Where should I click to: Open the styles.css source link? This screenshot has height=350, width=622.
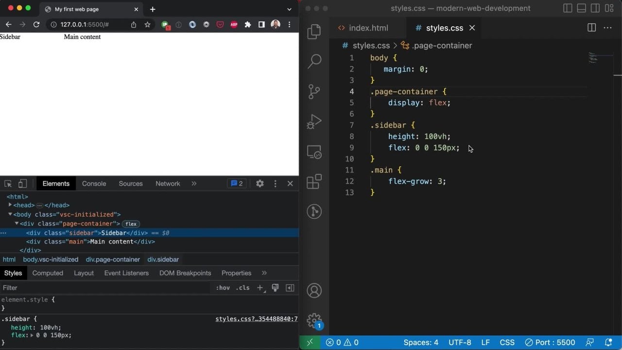pos(256,319)
